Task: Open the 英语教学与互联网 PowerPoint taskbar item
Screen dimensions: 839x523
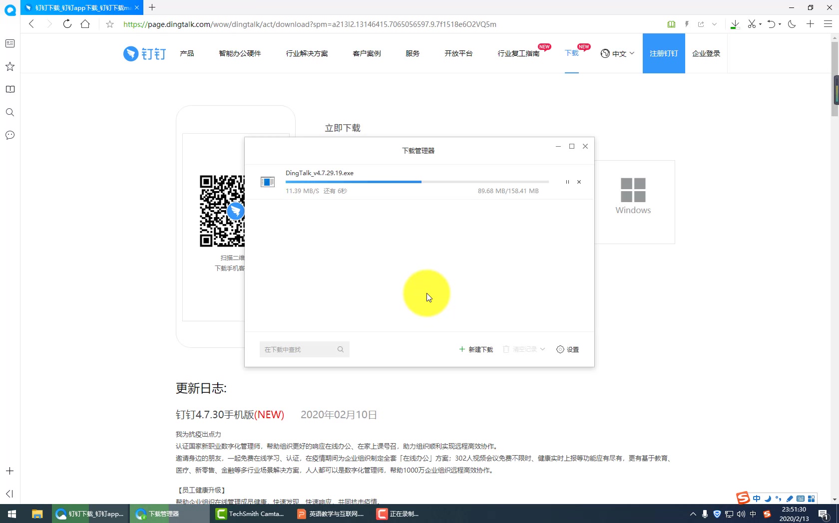Action: (x=331, y=514)
